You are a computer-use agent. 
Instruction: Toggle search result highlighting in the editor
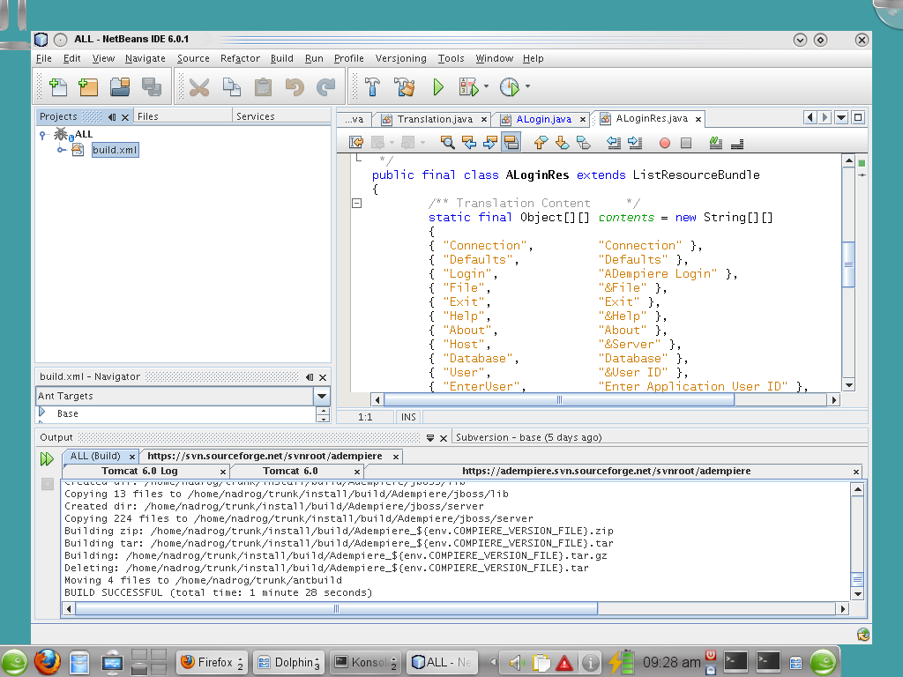coord(511,142)
